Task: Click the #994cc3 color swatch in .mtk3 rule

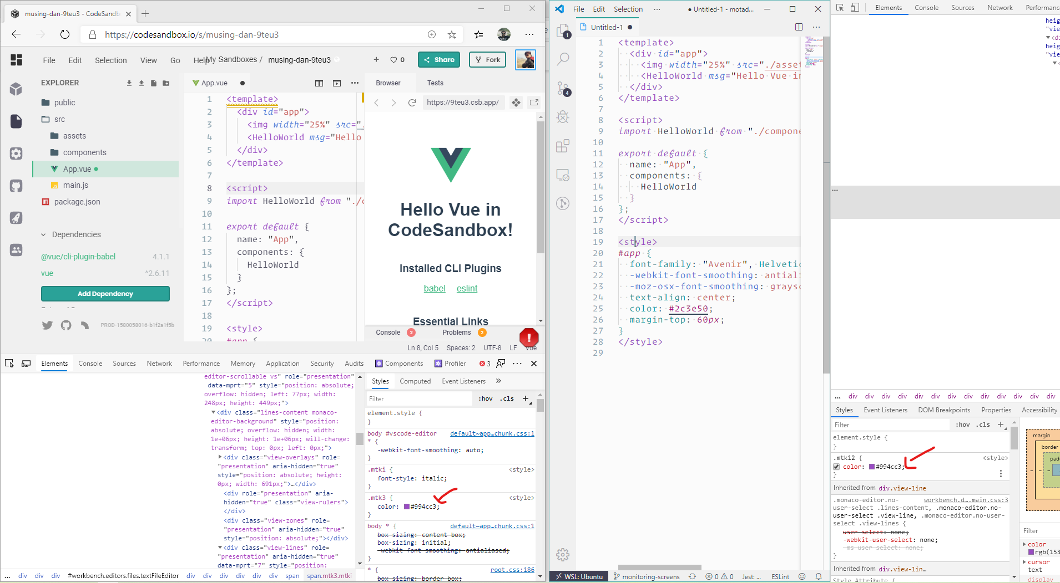Action: pyautogui.click(x=408, y=506)
